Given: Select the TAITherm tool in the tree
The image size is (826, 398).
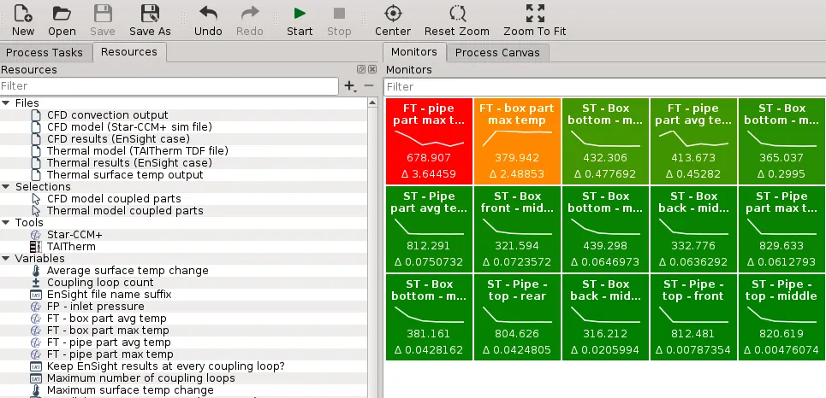Looking at the screenshot, I should point(72,246).
